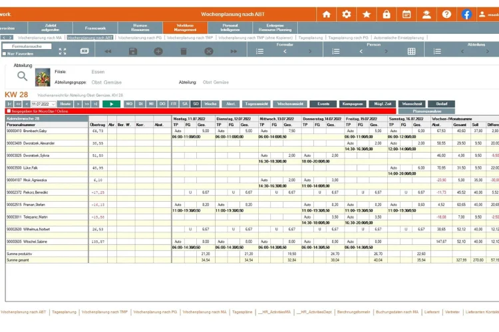Open the Wochenansicht view
This screenshot has width=499, height=332.
(290, 104)
